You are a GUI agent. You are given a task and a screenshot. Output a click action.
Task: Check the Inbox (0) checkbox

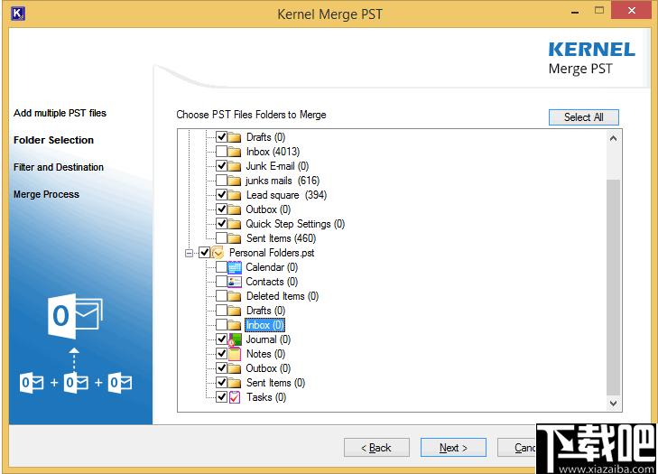[x=221, y=324]
